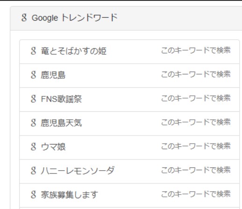Click the Google icon beside 鹿児島
This screenshot has width=242, height=209.
[x=33, y=75]
